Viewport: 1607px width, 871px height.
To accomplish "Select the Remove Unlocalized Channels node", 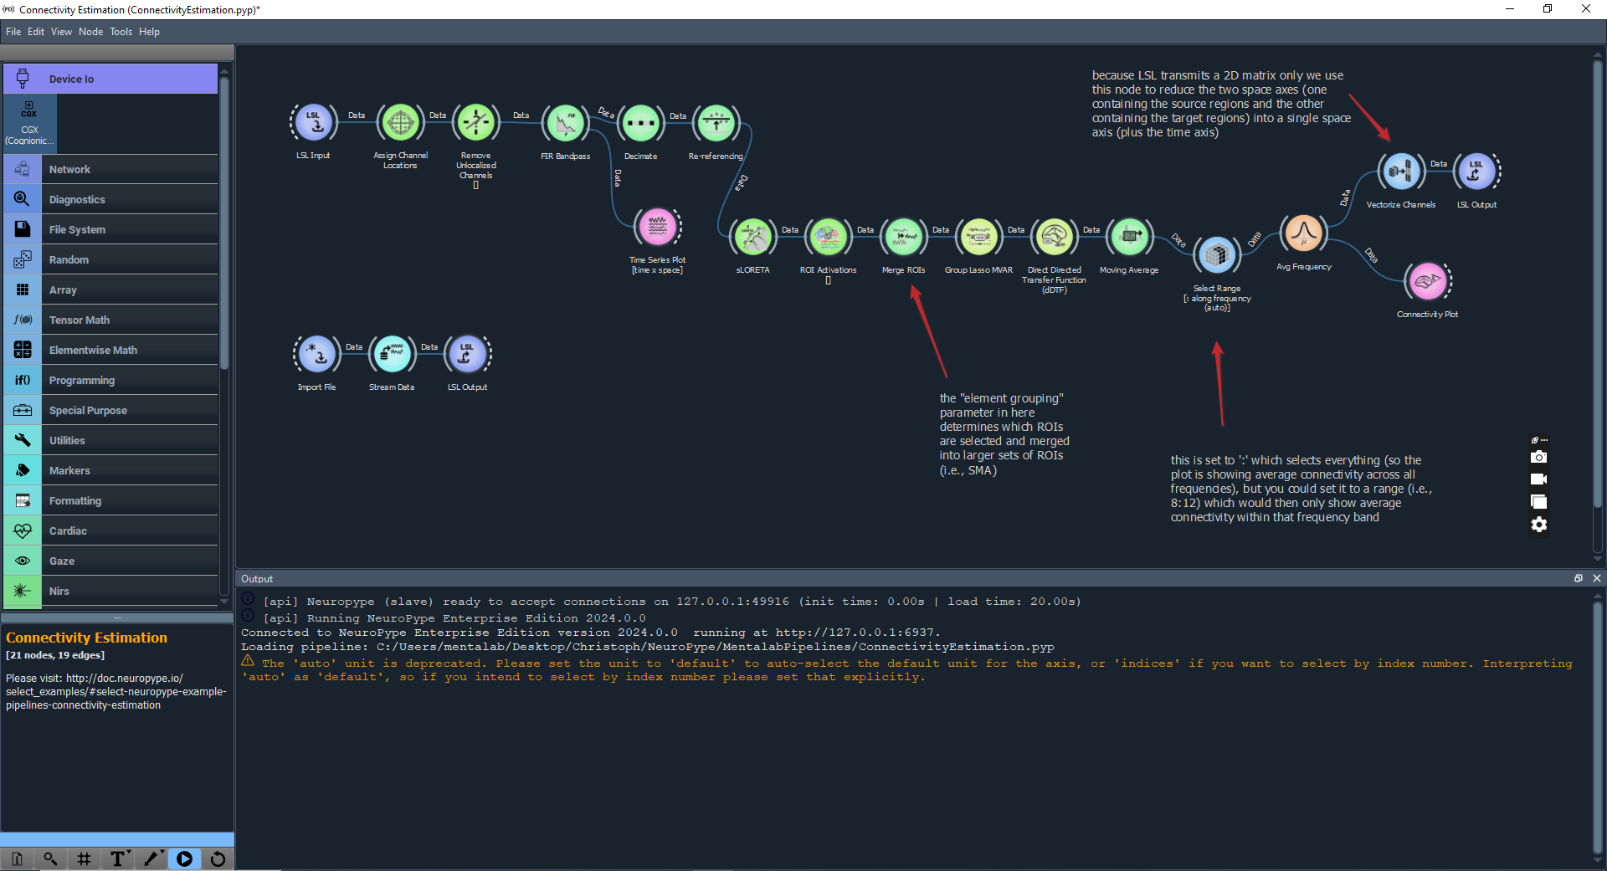I will 475,122.
